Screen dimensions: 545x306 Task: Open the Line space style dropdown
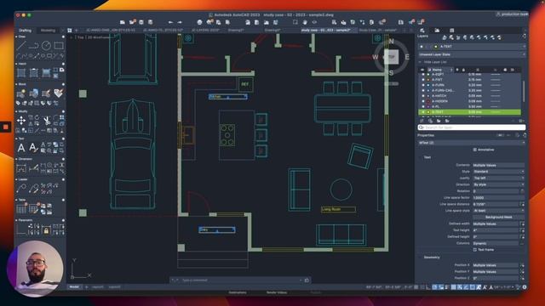tap(498, 211)
